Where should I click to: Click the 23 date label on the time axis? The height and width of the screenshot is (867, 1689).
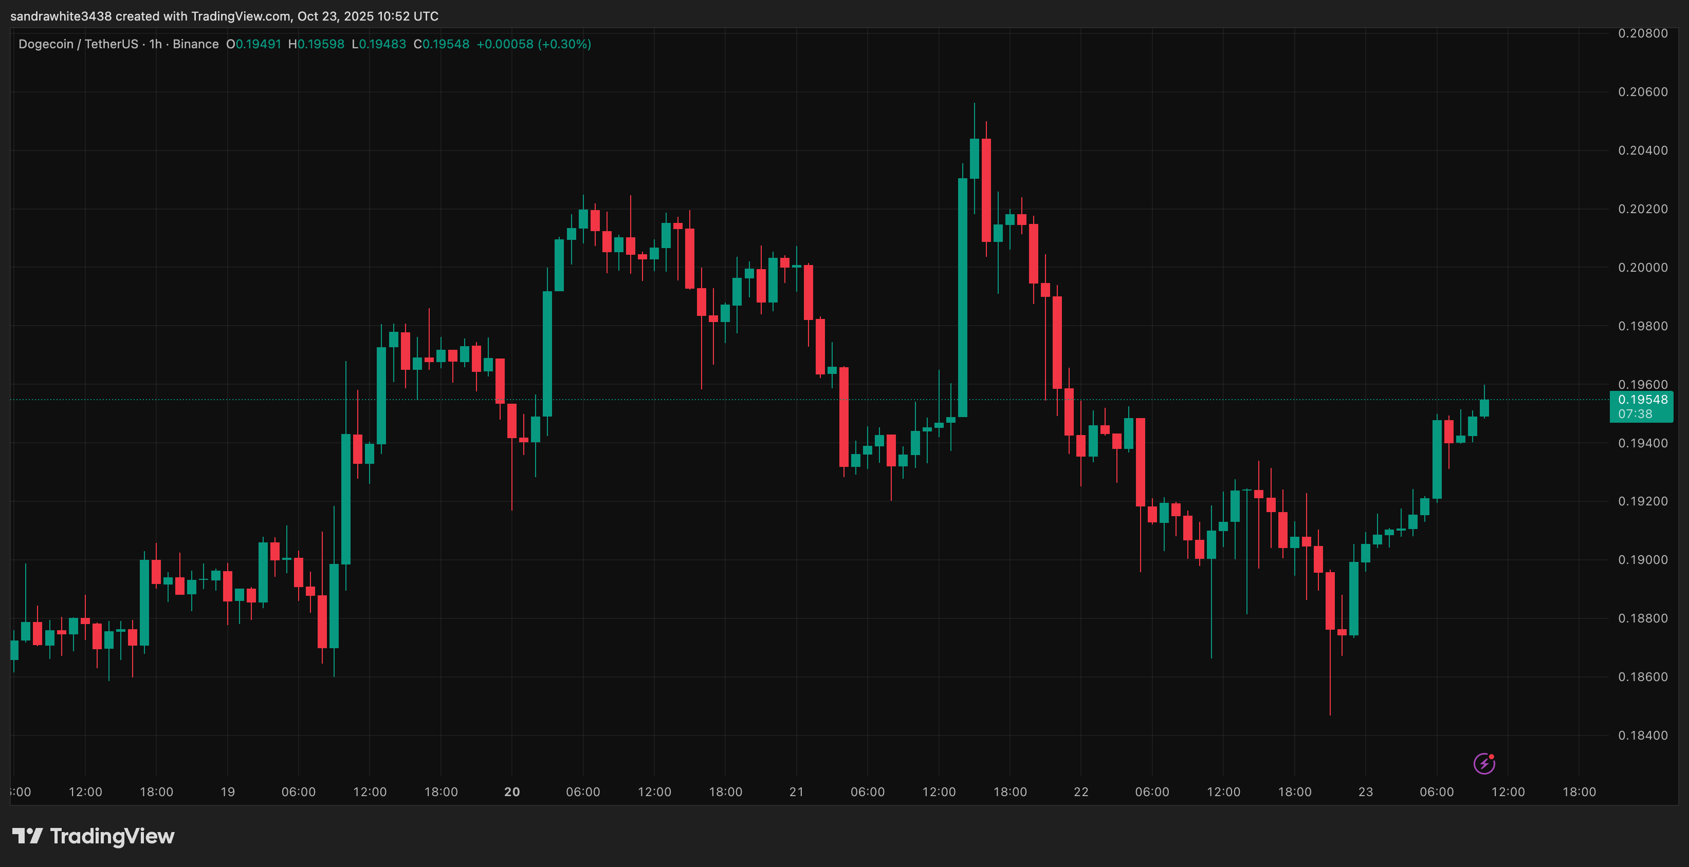point(1365,791)
